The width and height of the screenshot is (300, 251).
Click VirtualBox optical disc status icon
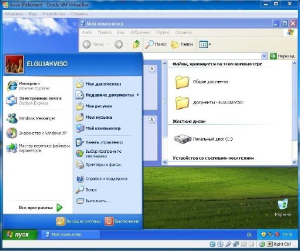point(220,244)
